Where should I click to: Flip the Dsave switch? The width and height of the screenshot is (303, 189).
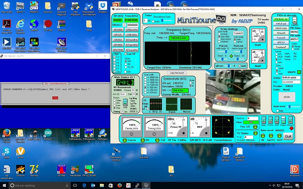tap(270, 120)
